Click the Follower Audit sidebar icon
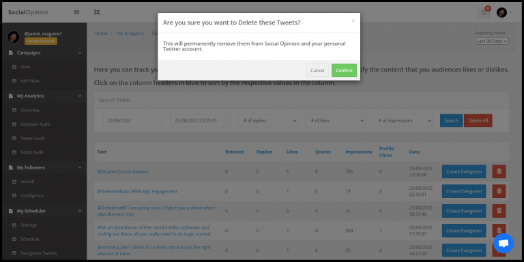The width and height of the screenshot is (524, 262). point(14,124)
